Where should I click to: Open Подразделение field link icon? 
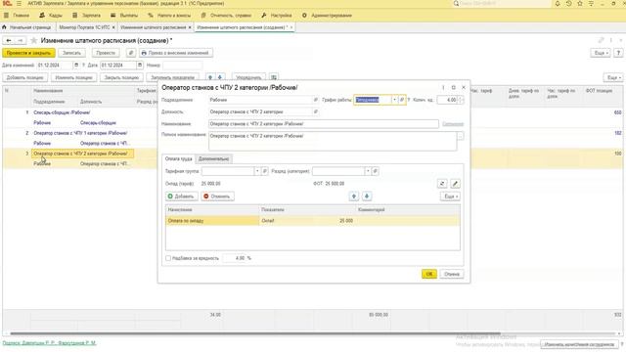pyautogui.click(x=316, y=100)
